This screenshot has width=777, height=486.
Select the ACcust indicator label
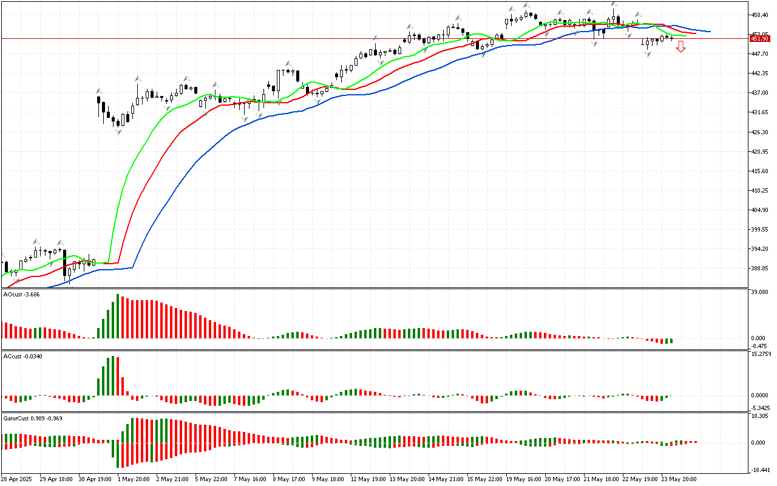pyautogui.click(x=22, y=356)
